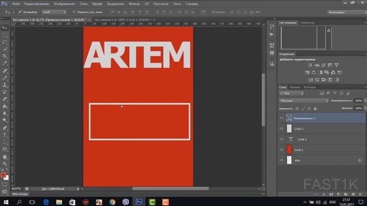The height and width of the screenshot is (206, 367).
Task: Select the Spot Healing Brush tool
Action: (x=5, y=70)
